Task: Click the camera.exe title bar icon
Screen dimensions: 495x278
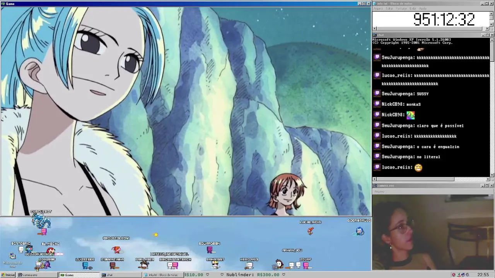Action: (x=374, y=185)
